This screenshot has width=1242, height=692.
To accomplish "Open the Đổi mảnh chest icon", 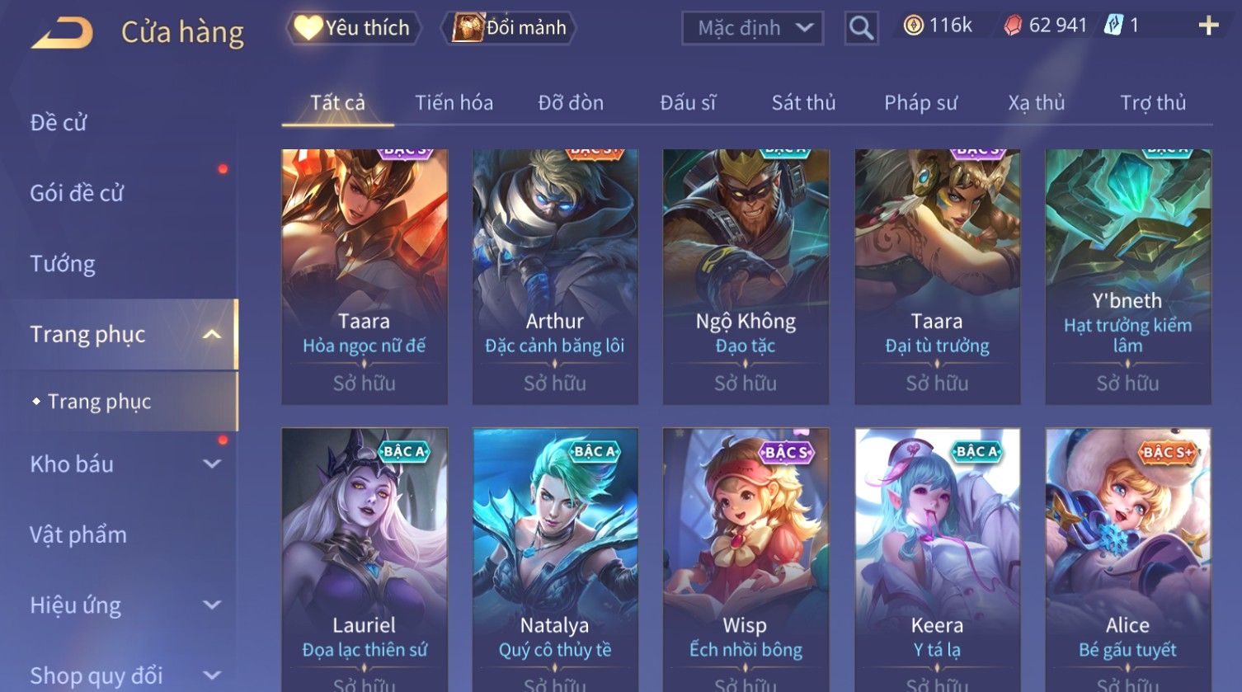I will point(467,27).
